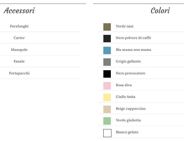Choose Fanale in the Accessori list

(x=19, y=61)
